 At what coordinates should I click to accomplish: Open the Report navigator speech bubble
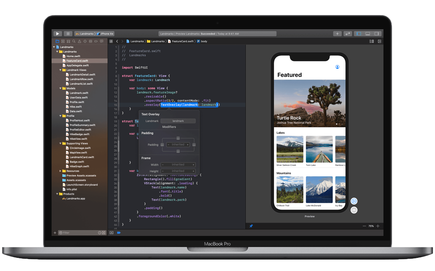(102, 41)
